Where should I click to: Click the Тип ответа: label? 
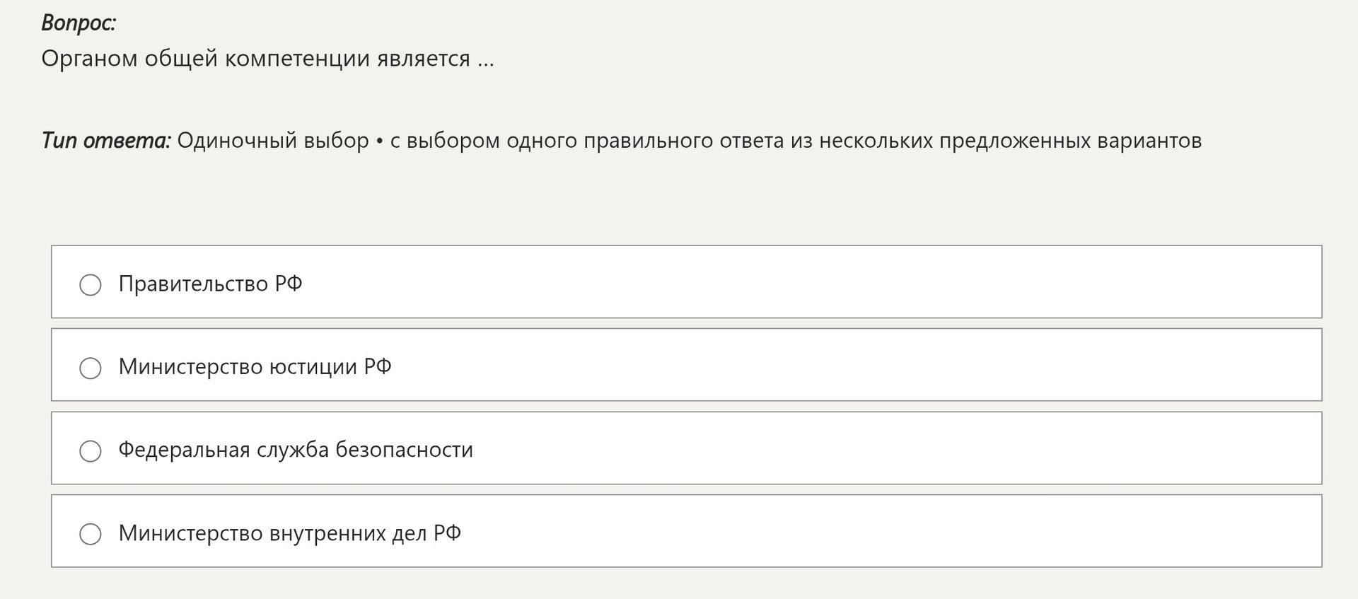pyautogui.click(x=106, y=141)
